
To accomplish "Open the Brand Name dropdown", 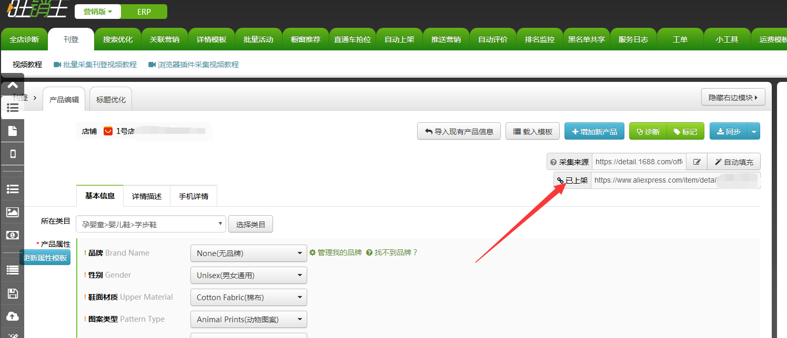I will click(248, 253).
